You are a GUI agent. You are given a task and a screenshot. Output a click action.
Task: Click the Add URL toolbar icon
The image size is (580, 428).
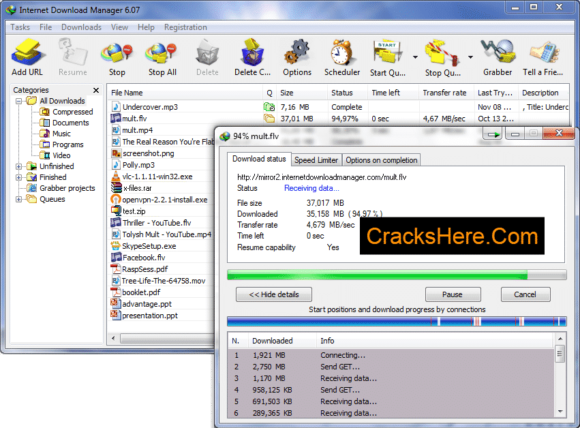[28, 53]
